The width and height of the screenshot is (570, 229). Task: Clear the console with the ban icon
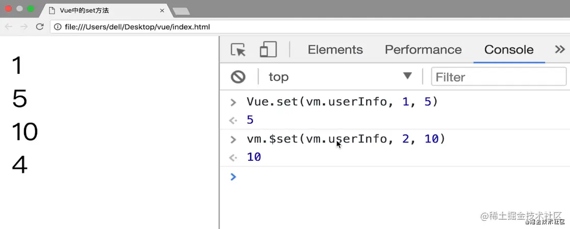tap(238, 77)
